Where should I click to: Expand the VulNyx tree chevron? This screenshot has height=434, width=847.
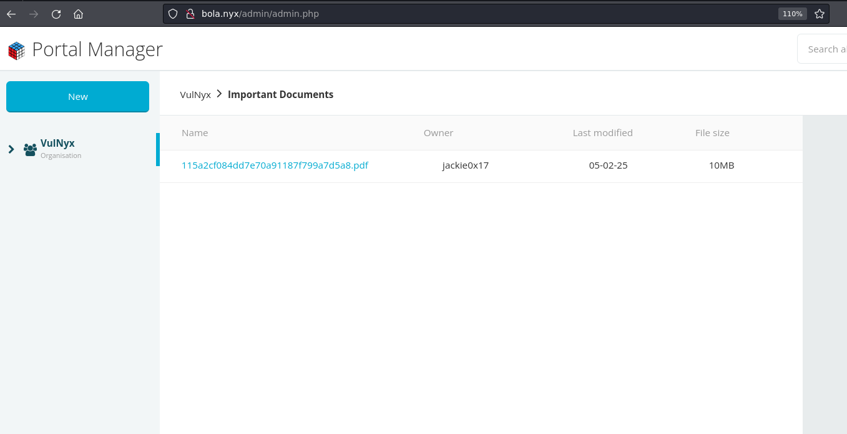click(11, 149)
